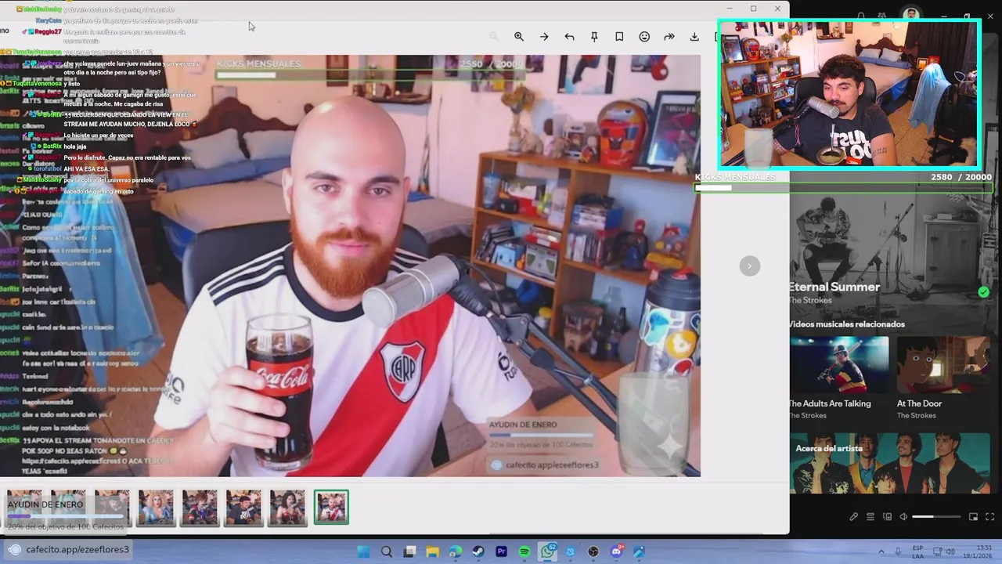Open thumbnail of woman in red costume
The image size is (1002, 564).
pos(287,508)
